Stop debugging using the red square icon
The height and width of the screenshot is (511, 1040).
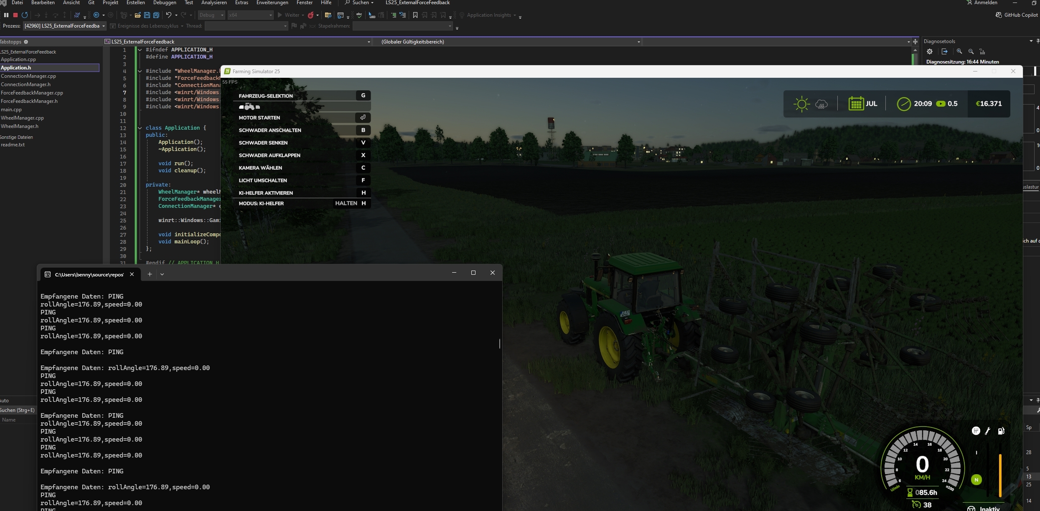(15, 15)
